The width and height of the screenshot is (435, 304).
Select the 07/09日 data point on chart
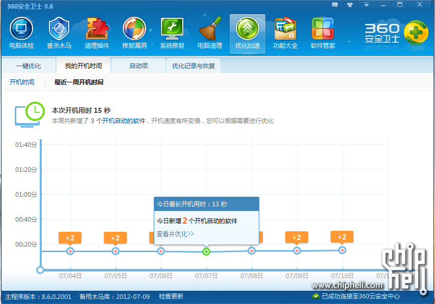pos(297,251)
